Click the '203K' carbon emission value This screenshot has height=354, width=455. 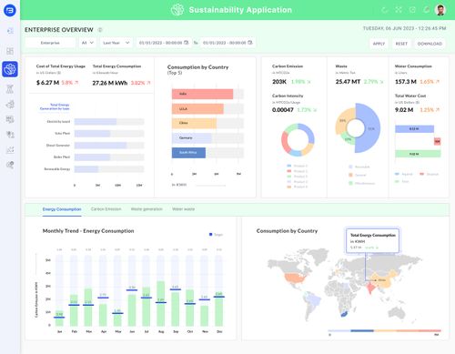click(x=279, y=82)
